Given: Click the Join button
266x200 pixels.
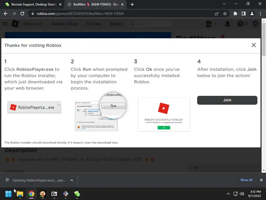Looking at the screenshot, I should pos(227,100).
